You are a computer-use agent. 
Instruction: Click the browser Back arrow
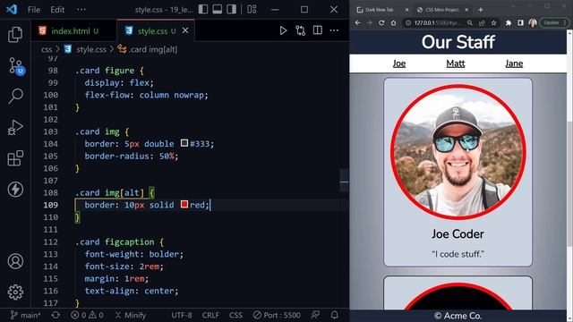coord(358,22)
